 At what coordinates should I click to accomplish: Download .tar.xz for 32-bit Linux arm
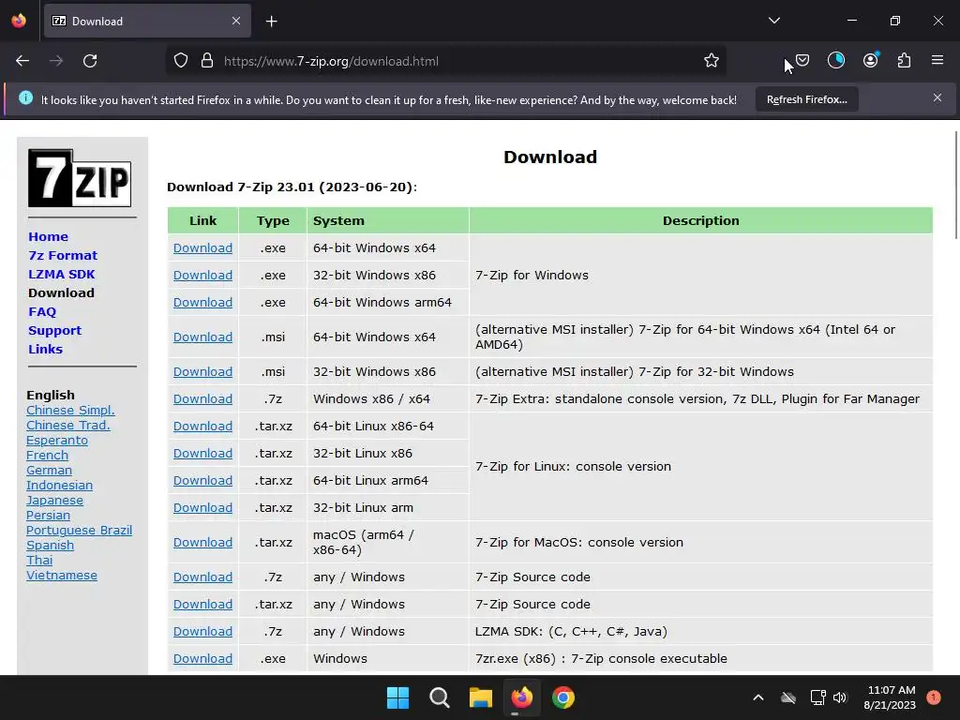point(202,508)
